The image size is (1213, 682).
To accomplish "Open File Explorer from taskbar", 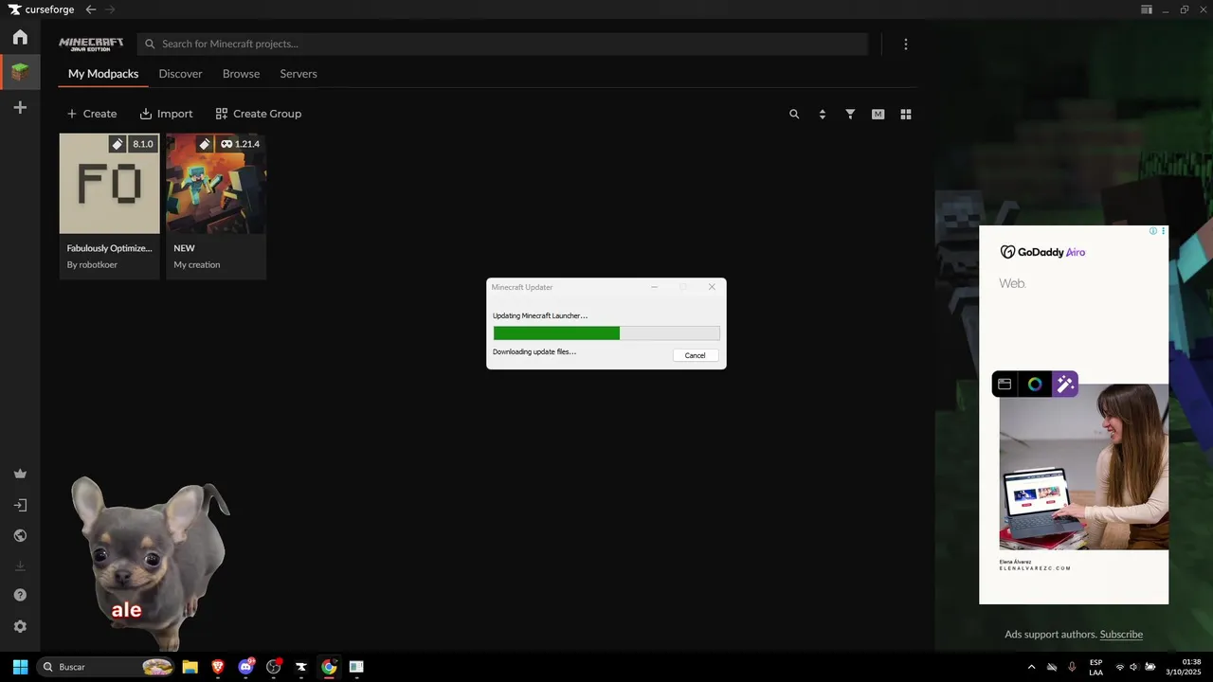I will (x=190, y=667).
